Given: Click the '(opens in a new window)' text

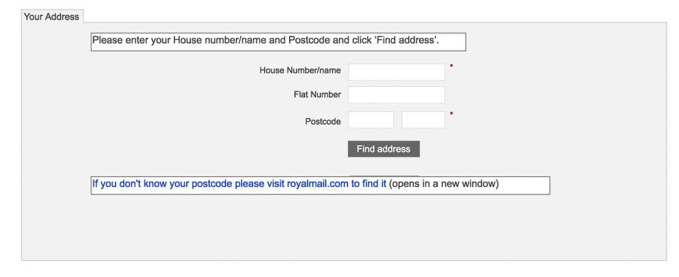Looking at the screenshot, I should 444,184.
